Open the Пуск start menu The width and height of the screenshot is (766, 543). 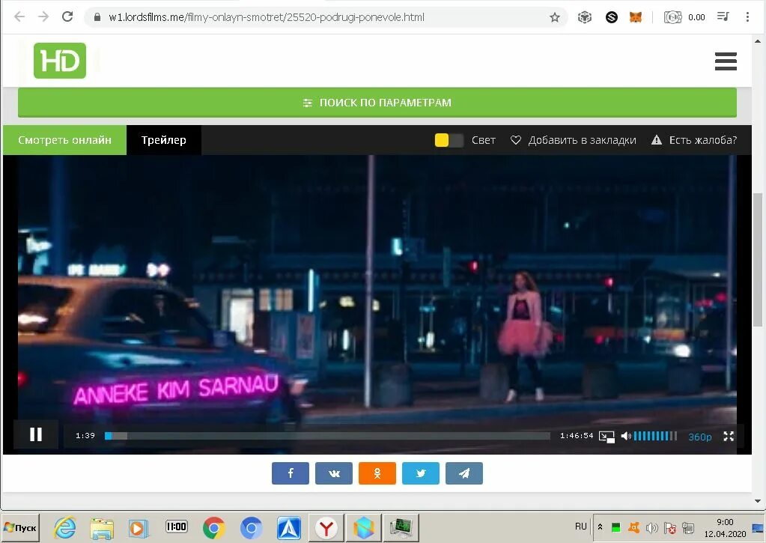[x=20, y=528]
